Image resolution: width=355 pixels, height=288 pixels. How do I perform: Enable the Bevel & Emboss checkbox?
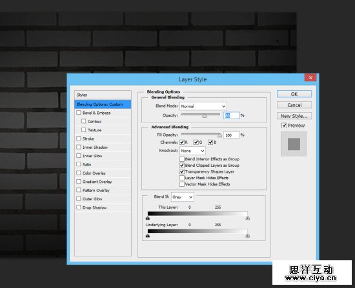[x=79, y=113]
